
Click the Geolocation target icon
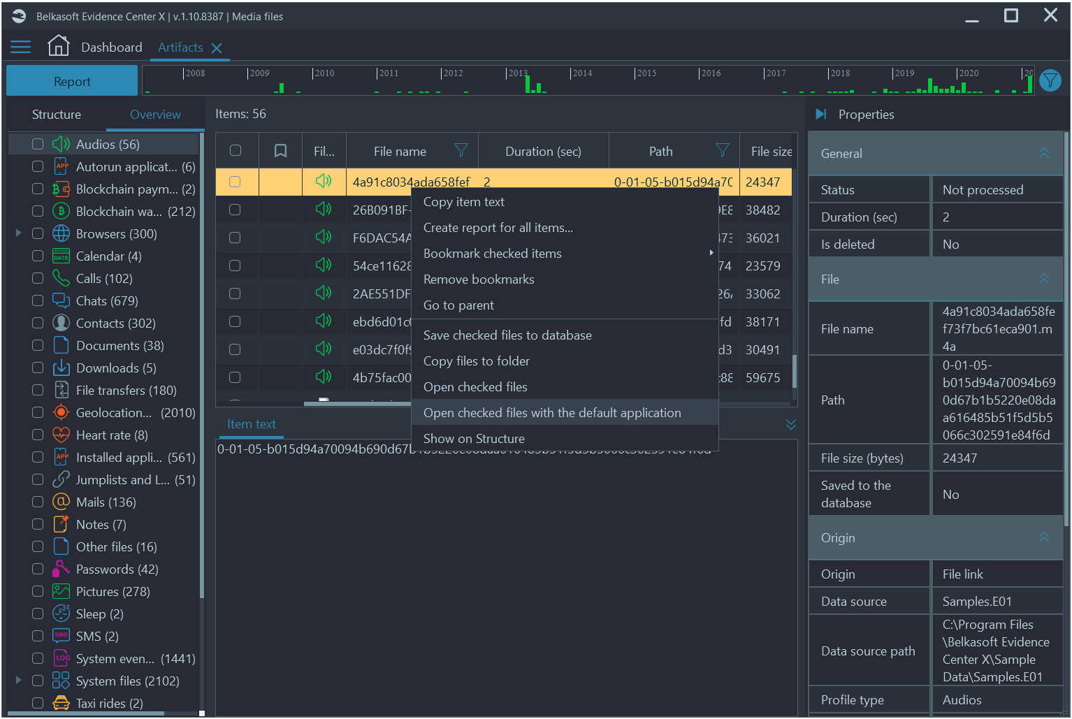(x=61, y=412)
